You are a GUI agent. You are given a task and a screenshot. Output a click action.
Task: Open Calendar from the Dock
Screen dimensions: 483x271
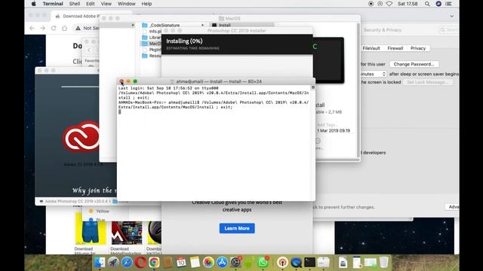[x=181, y=263]
